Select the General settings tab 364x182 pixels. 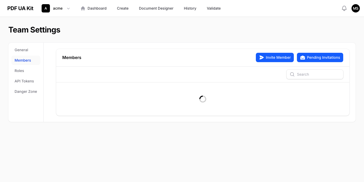coord(21,50)
